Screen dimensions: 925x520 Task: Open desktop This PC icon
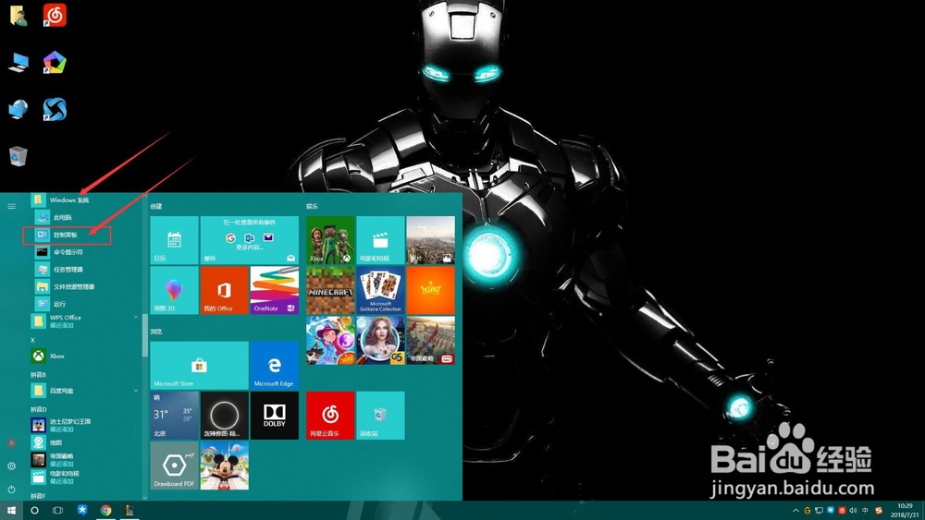coord(18,63)
